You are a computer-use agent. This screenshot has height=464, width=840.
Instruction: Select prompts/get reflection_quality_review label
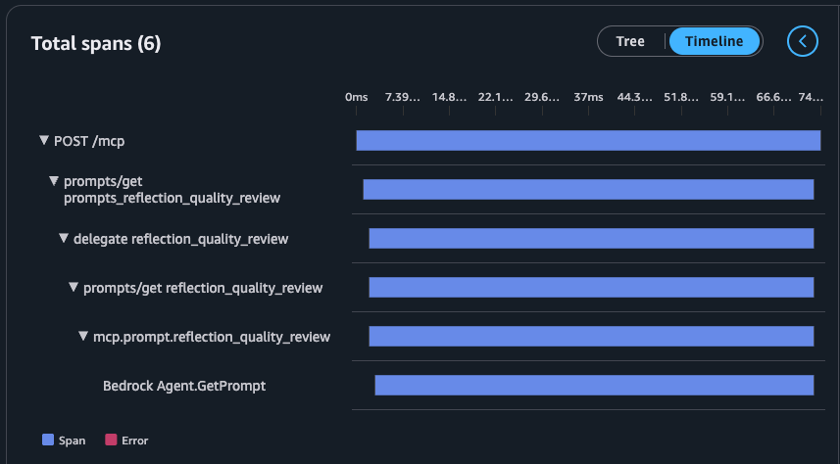coord(203,288)
